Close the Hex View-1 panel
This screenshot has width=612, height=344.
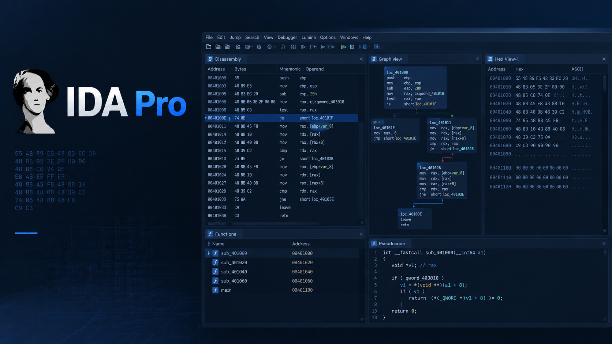[604, 59]
